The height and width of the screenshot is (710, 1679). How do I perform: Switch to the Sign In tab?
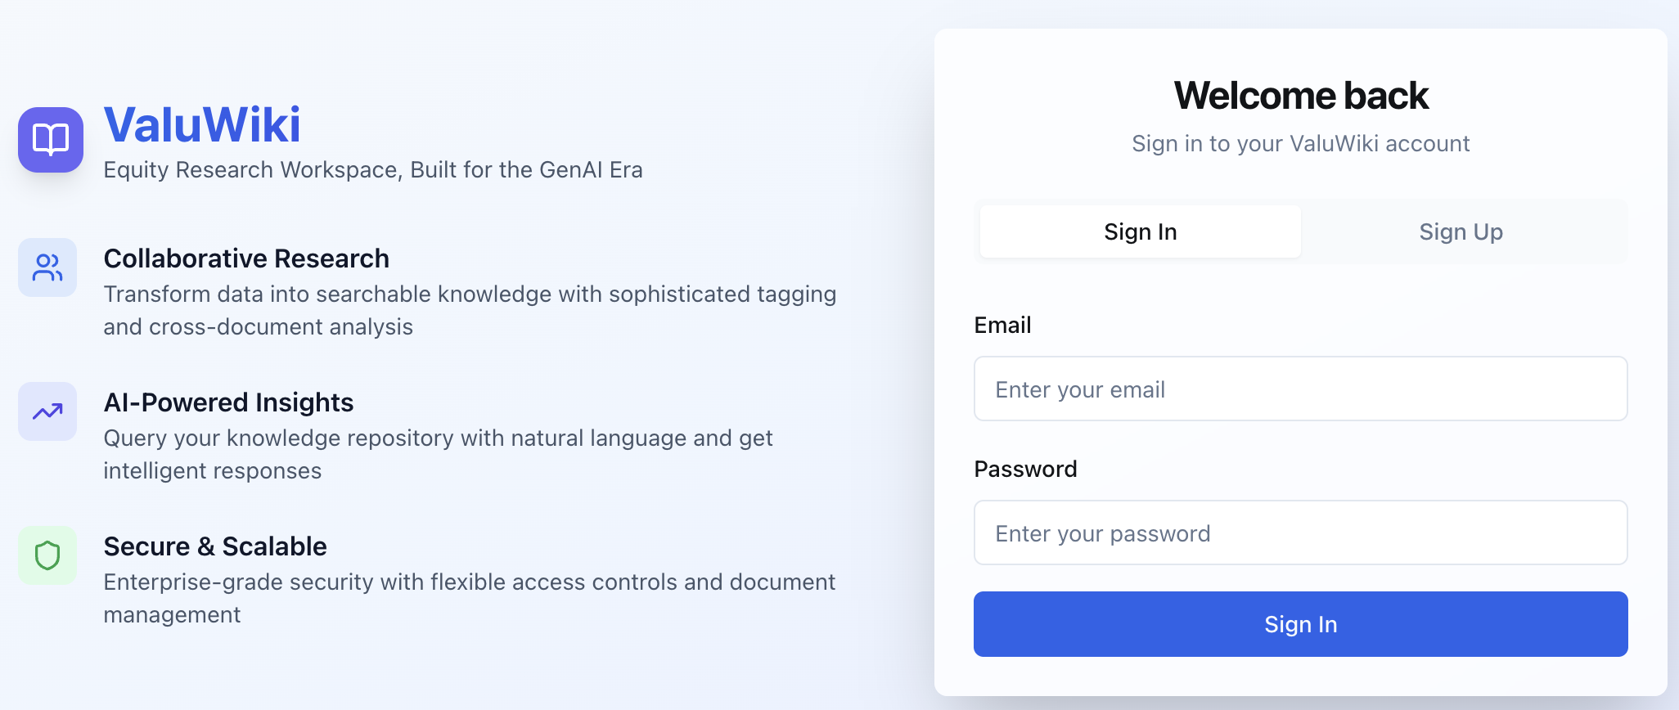point(1141,231)
